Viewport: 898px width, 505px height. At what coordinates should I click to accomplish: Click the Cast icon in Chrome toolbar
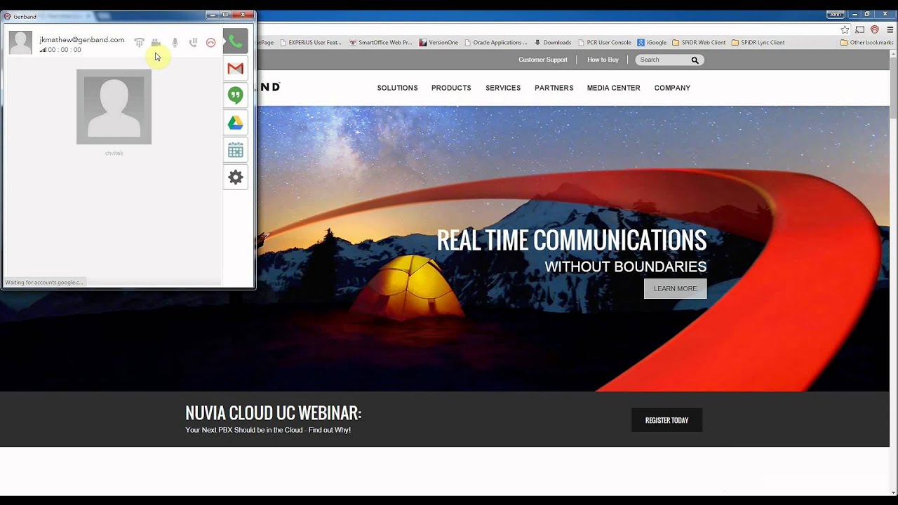pyautogui.click(x=860, y=29)
